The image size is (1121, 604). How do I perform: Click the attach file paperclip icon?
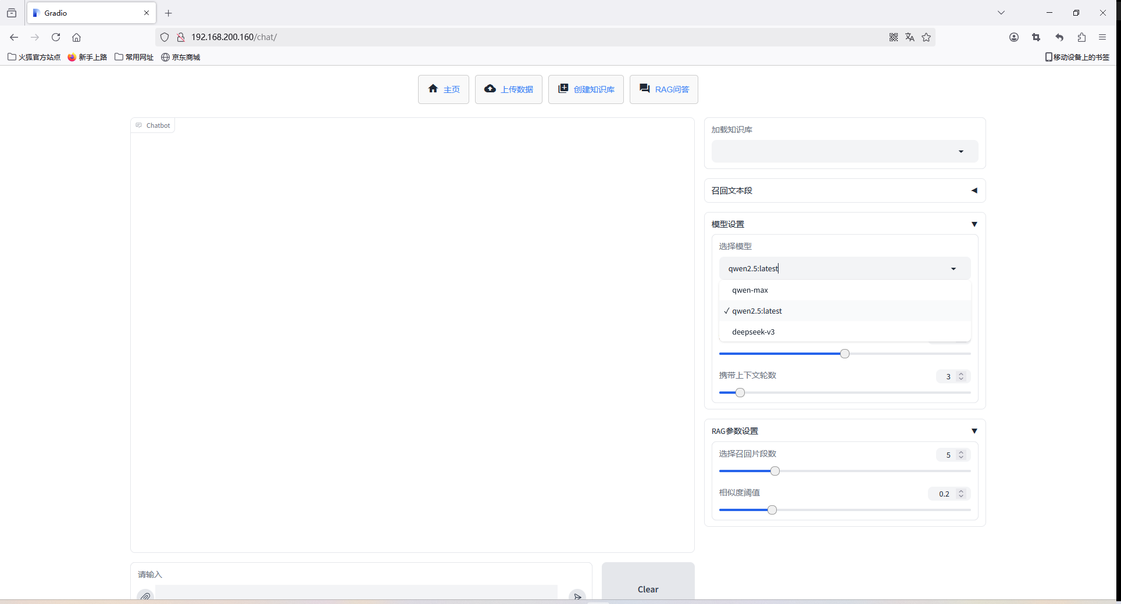pos(145,596)
